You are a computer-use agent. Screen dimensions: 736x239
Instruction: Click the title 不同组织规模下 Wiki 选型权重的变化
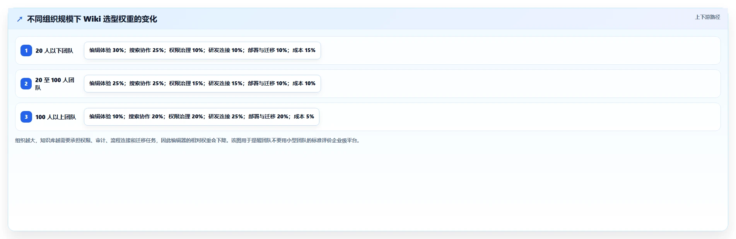coord(92,19)
